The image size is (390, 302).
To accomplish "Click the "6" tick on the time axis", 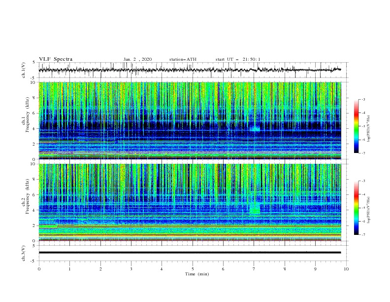I will [x=223, y=269].
